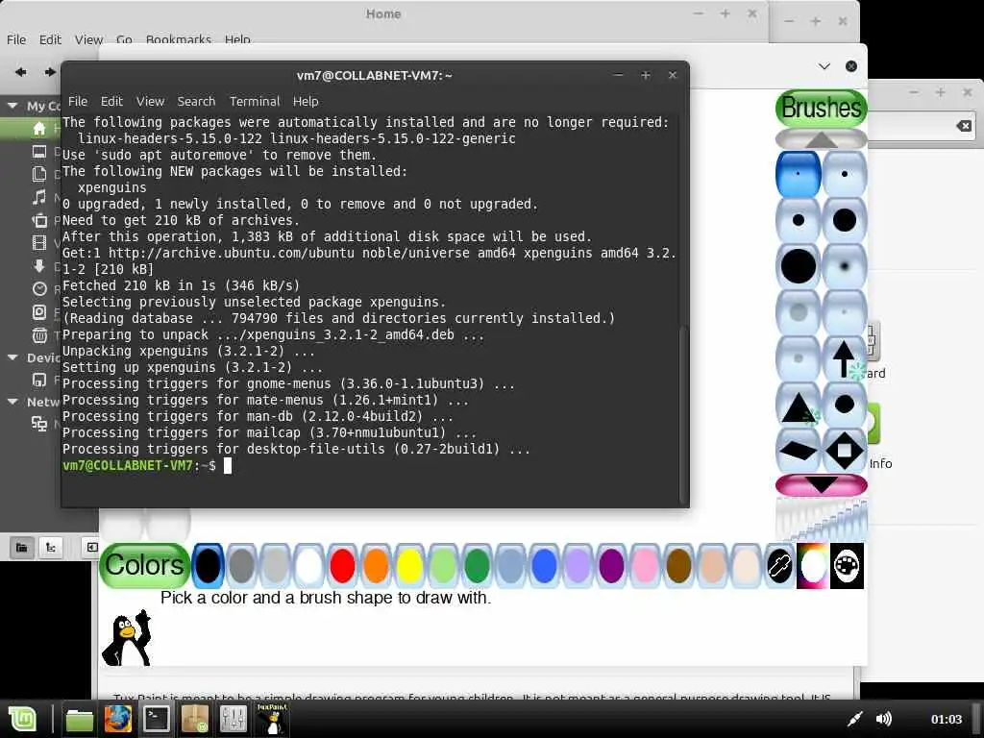Open the color mixer palette
Viewport: 984px width, 738px height.
coord(847,566)
